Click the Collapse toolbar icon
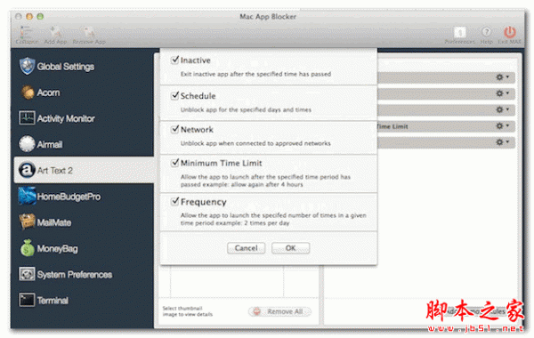This screenshot has width=534, height=338. [x=26, y=32]
